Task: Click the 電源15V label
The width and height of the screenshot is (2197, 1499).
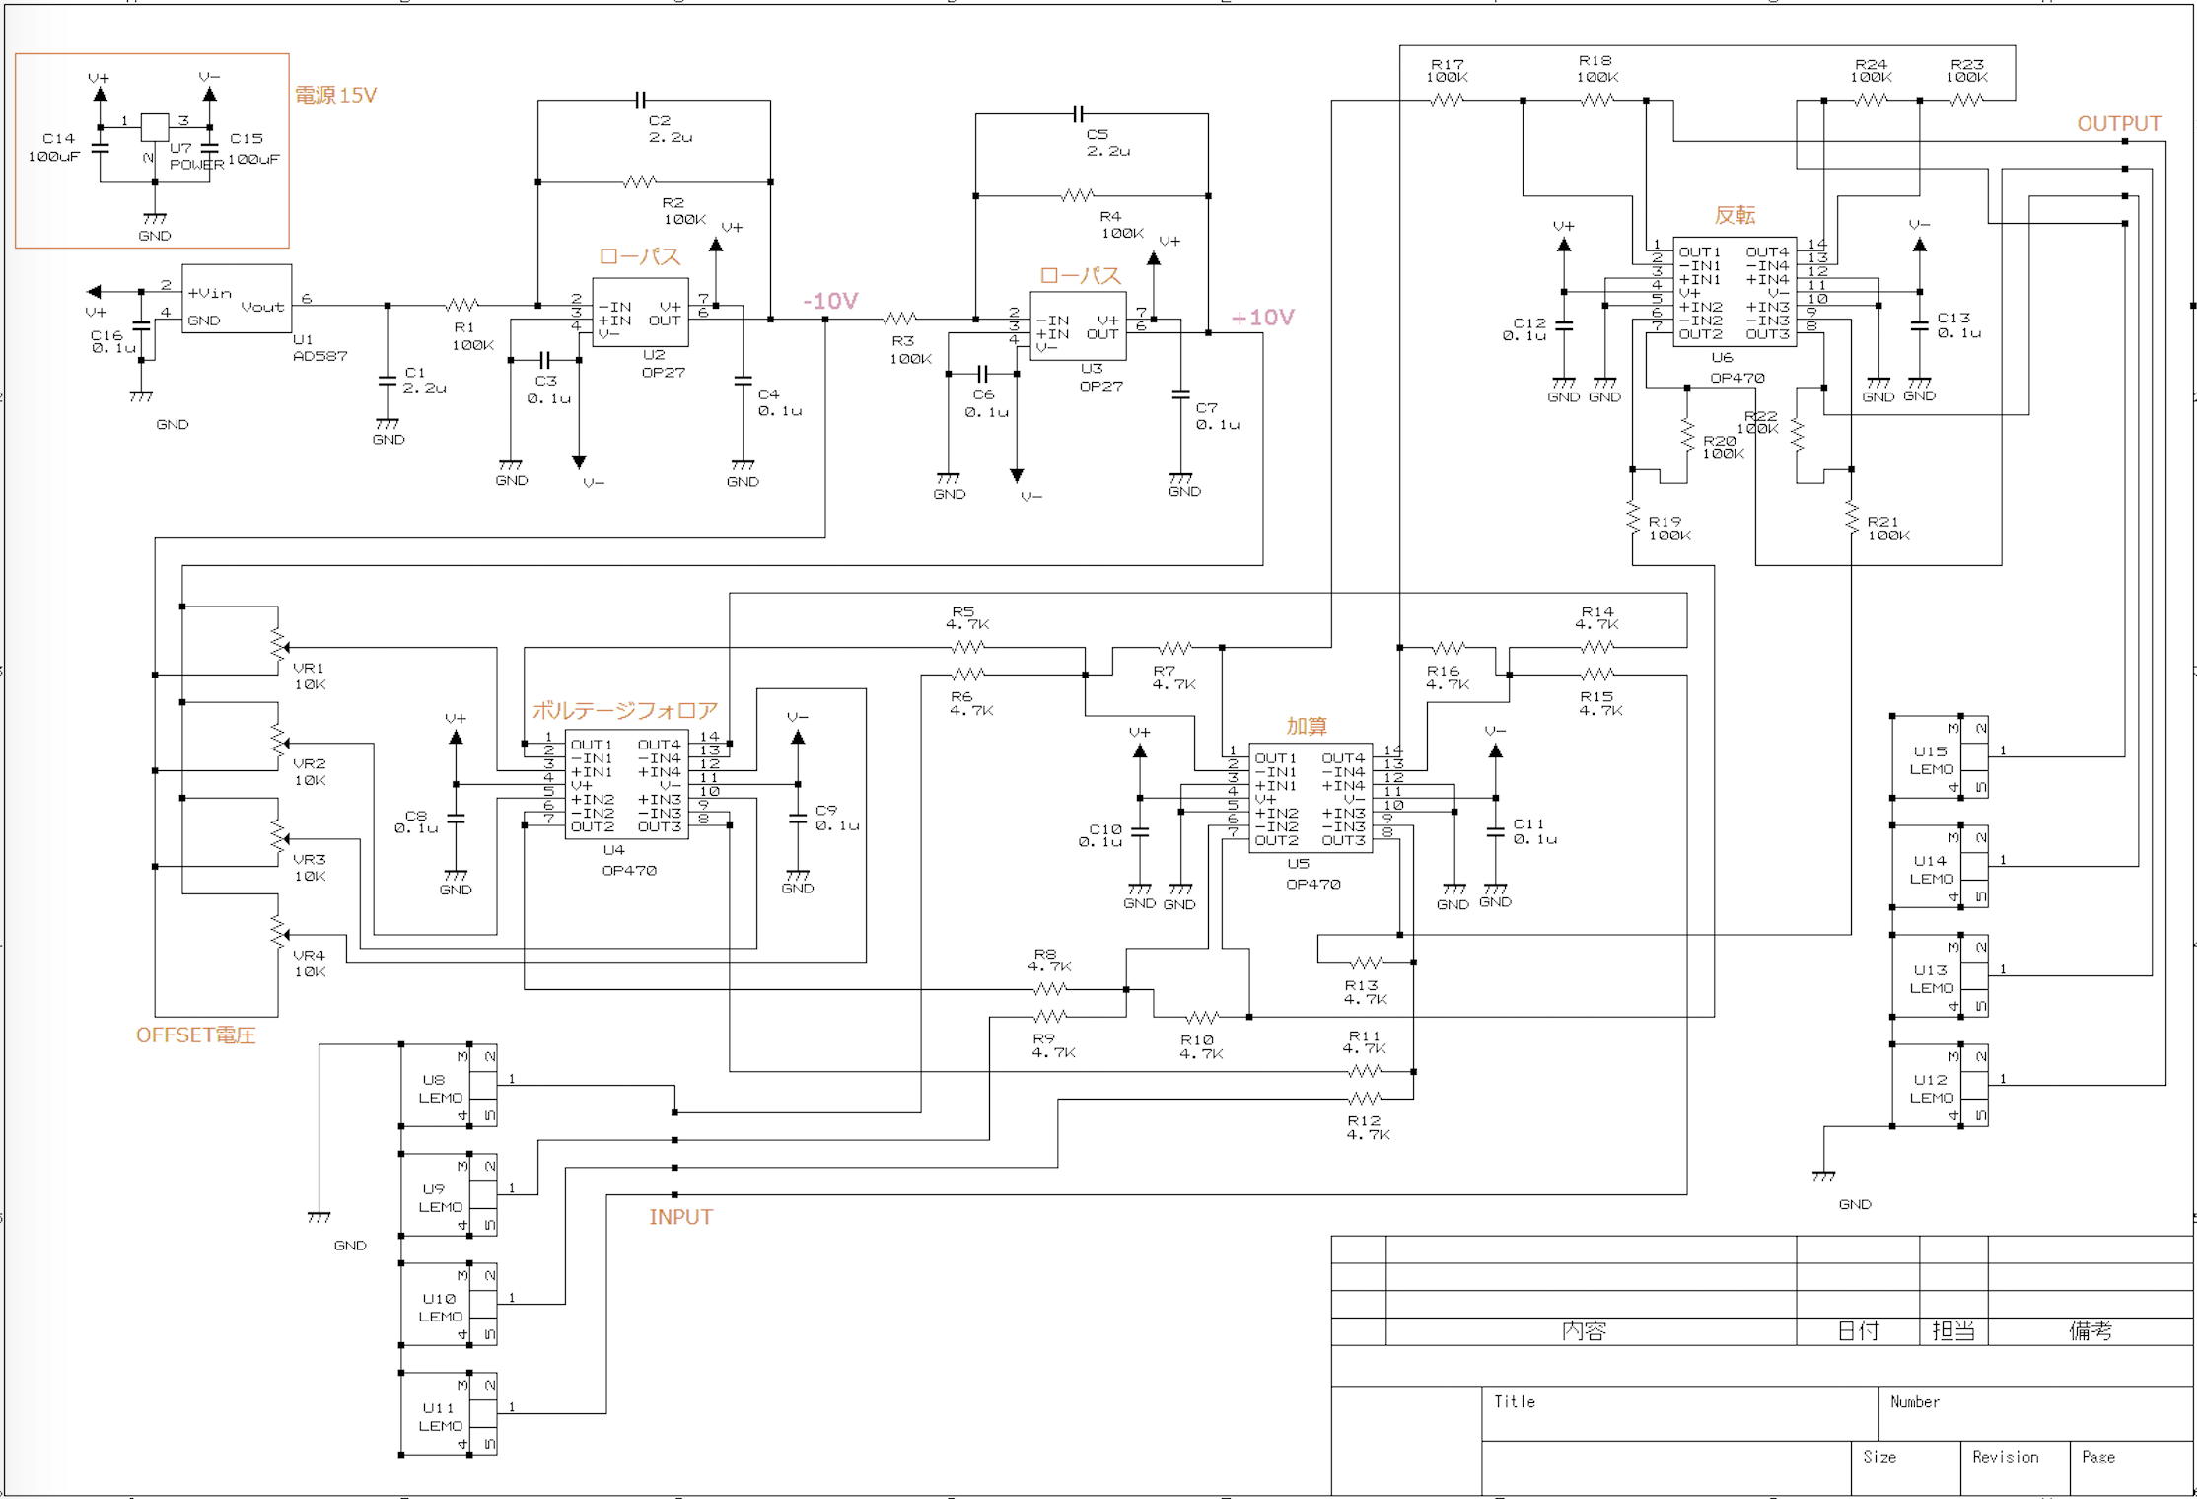Action: coord(335,96)
